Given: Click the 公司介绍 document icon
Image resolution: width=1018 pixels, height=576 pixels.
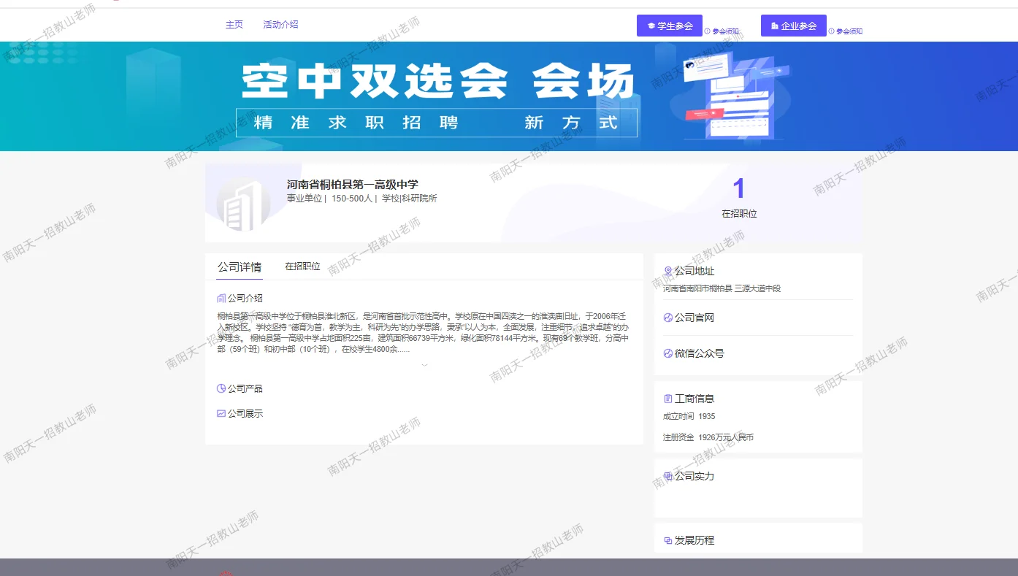Looking at the screenshot, I should tap(221, 298).
